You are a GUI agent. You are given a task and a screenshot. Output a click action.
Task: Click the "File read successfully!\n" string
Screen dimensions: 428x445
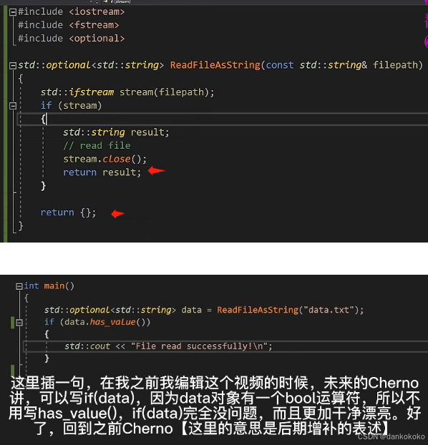(x=199, y=346)
